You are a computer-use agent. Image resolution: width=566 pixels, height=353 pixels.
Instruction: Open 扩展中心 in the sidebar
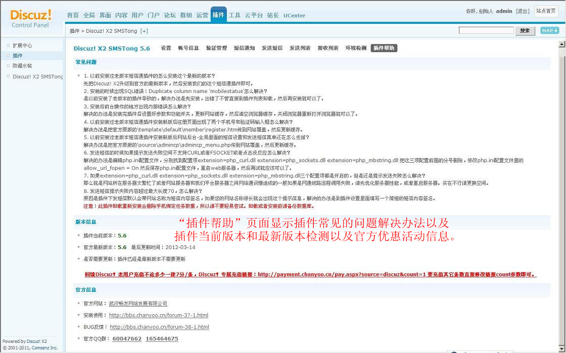tap(22, 45)
